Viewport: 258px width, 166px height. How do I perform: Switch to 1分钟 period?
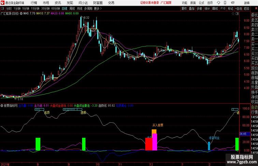[17, 9]
